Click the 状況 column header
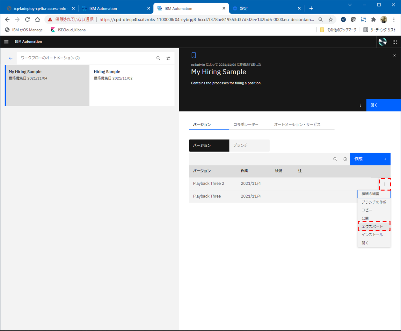Viewport: 401px width, 331px height. click(x=279, y=171)
